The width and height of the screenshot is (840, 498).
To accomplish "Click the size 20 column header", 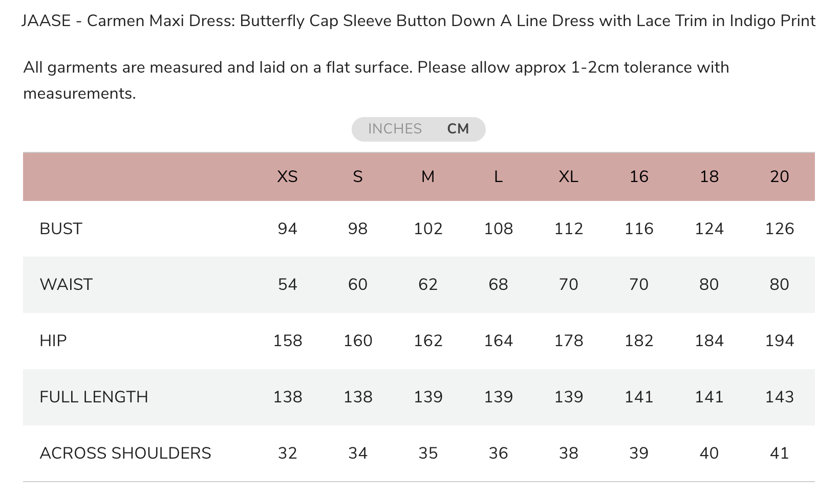I will 780,176.
